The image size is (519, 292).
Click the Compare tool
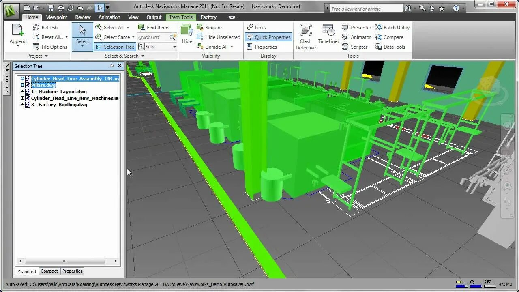click(389, 37)
